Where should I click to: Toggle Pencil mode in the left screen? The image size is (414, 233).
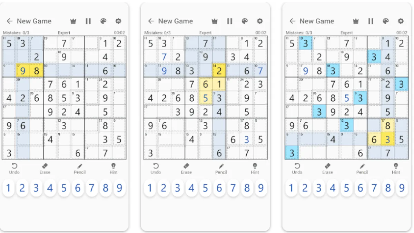(x=80, y=168)
